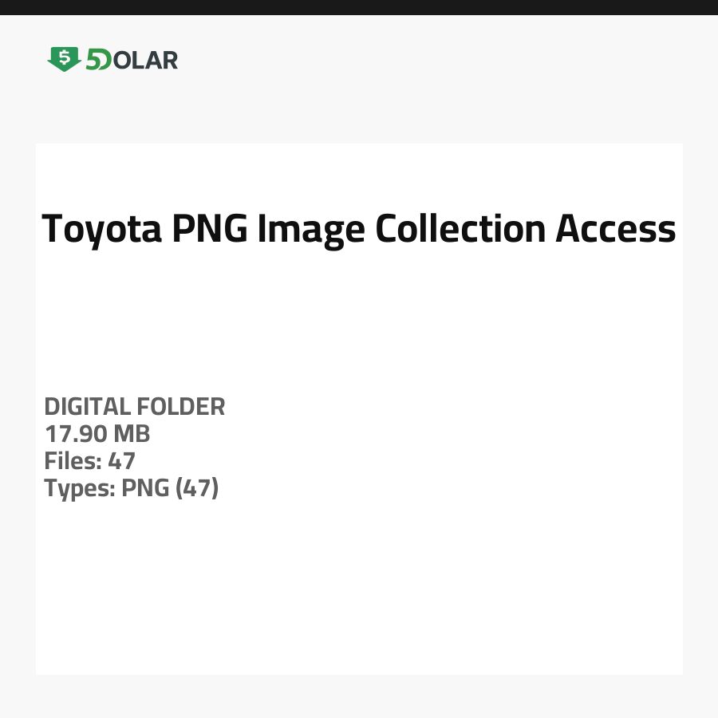Click the word FOLDER in the label
718x718 pixels.
click(181, 407)
